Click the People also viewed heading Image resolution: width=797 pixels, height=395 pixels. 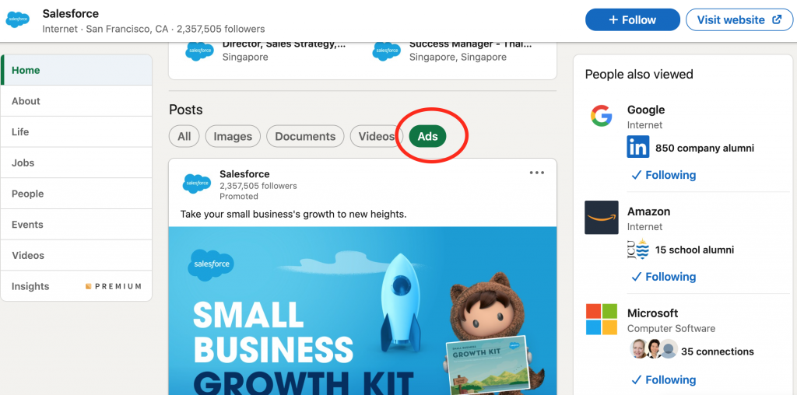(639, 74)
